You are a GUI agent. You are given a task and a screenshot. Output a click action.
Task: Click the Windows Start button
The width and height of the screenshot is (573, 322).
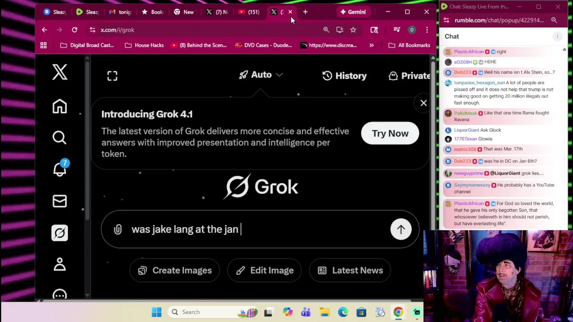(156, 312)
